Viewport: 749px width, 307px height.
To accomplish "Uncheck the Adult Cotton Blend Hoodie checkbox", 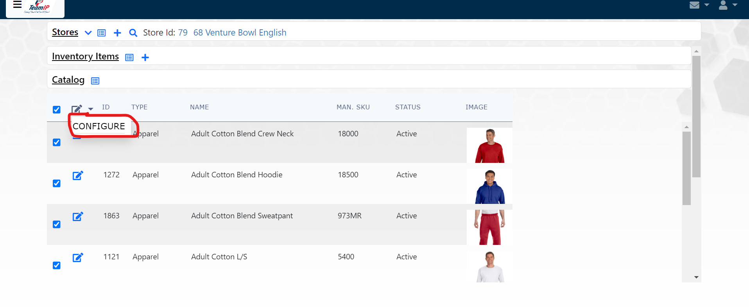I will pyautogui.click(x=57, y=183).
